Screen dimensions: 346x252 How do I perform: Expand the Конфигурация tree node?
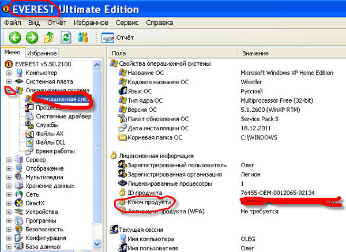click(x=9, y=238)
